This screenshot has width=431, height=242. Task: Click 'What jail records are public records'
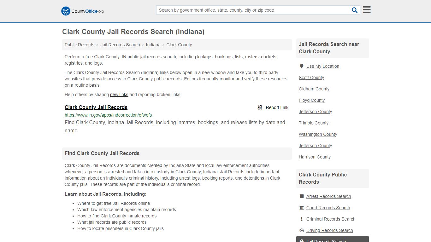coord(112,222)
